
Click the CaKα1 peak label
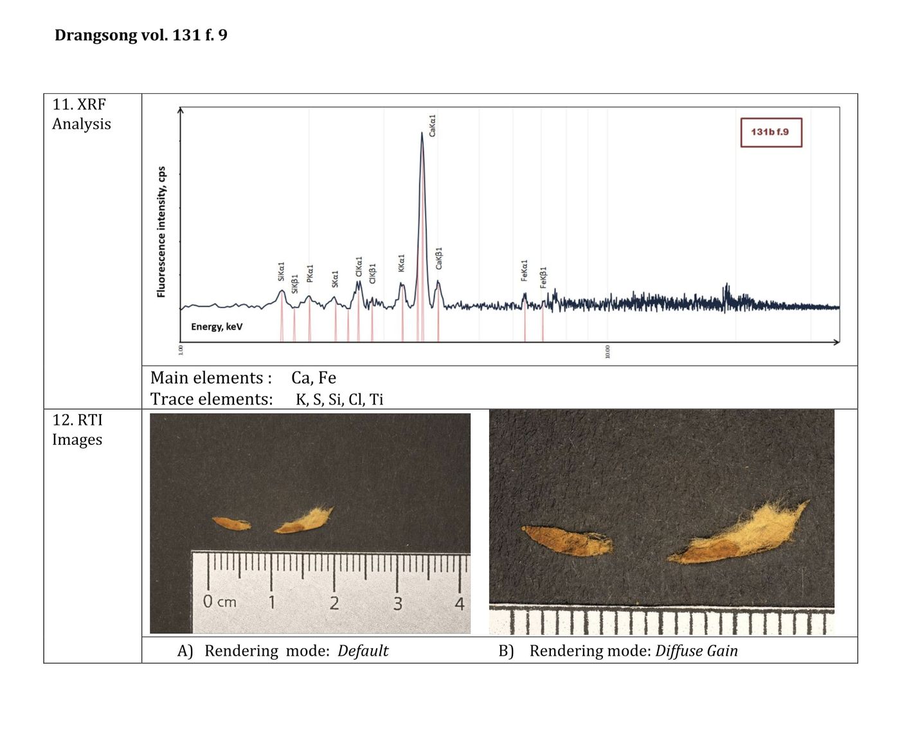coord(432,125)
